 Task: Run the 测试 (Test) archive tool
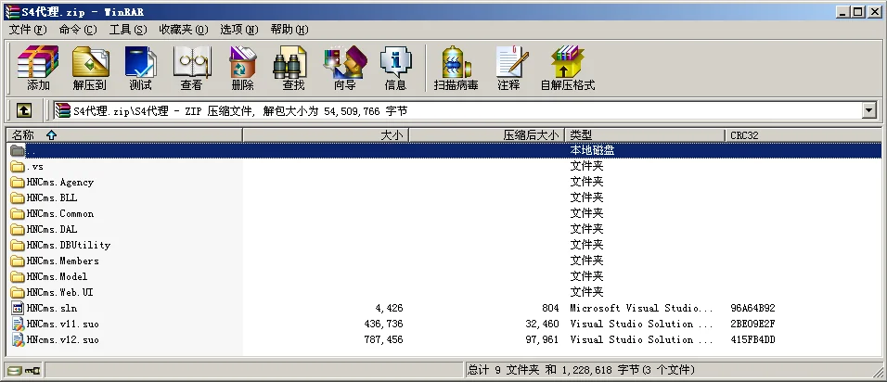140,68
